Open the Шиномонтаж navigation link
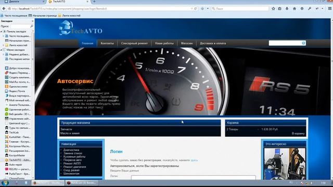Screen dimensions: 333x187 71,173
